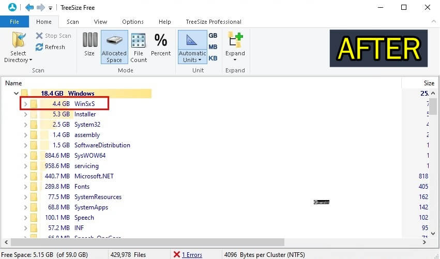Set units to KB
Viewport: 440px width, 259px height.
[213, 58]
